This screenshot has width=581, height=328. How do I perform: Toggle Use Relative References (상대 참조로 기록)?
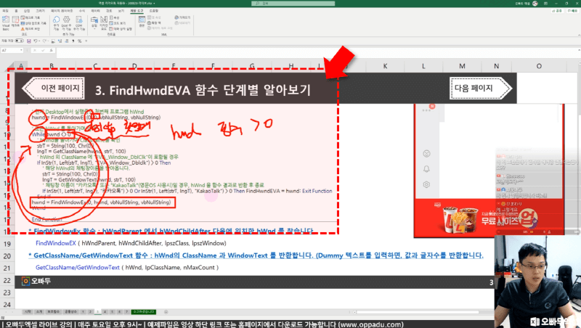33,23
